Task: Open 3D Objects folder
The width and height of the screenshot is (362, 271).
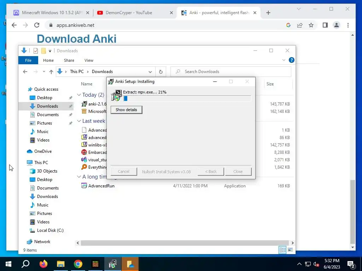Action: (x=47, y=171)
